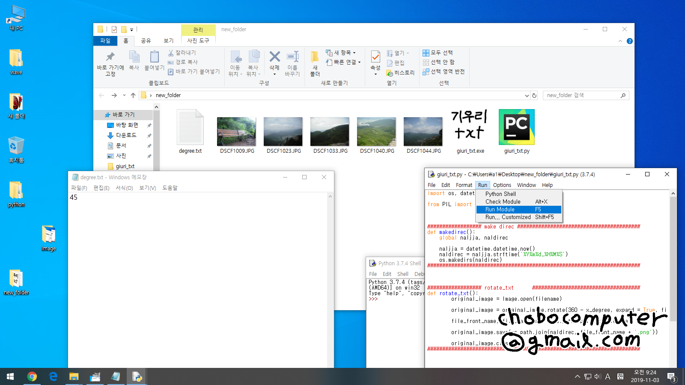Open the 파일 (File) tab in Explorer
This screenshot has height=385, width=685.
pos(105,41)
